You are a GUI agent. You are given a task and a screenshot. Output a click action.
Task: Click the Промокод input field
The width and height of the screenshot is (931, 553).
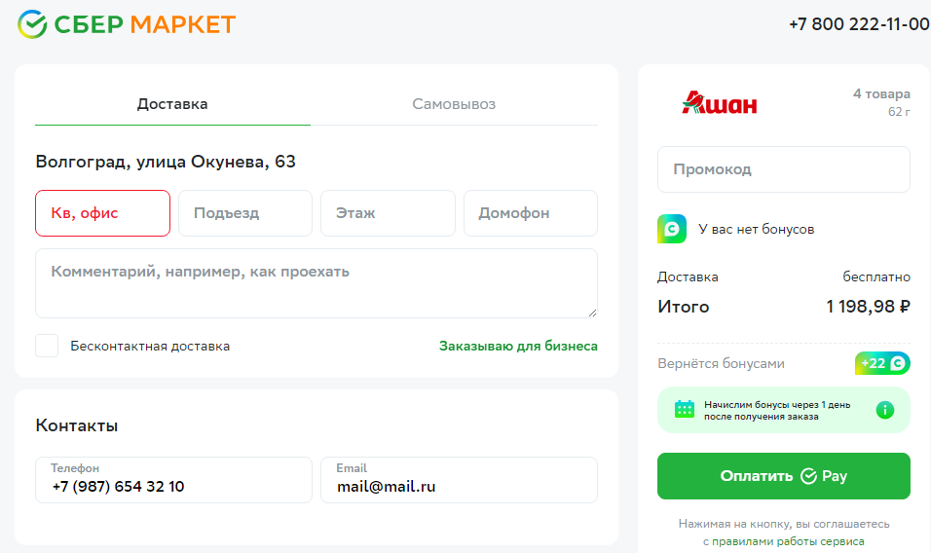[783, 169]
